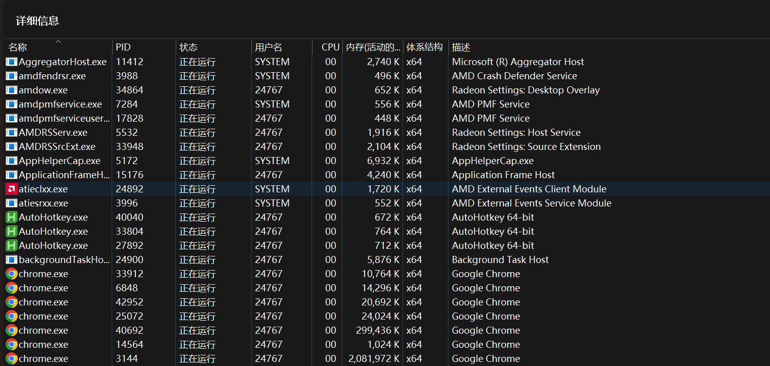
Task: Click the 体系结构 column header
Action: 425,47
